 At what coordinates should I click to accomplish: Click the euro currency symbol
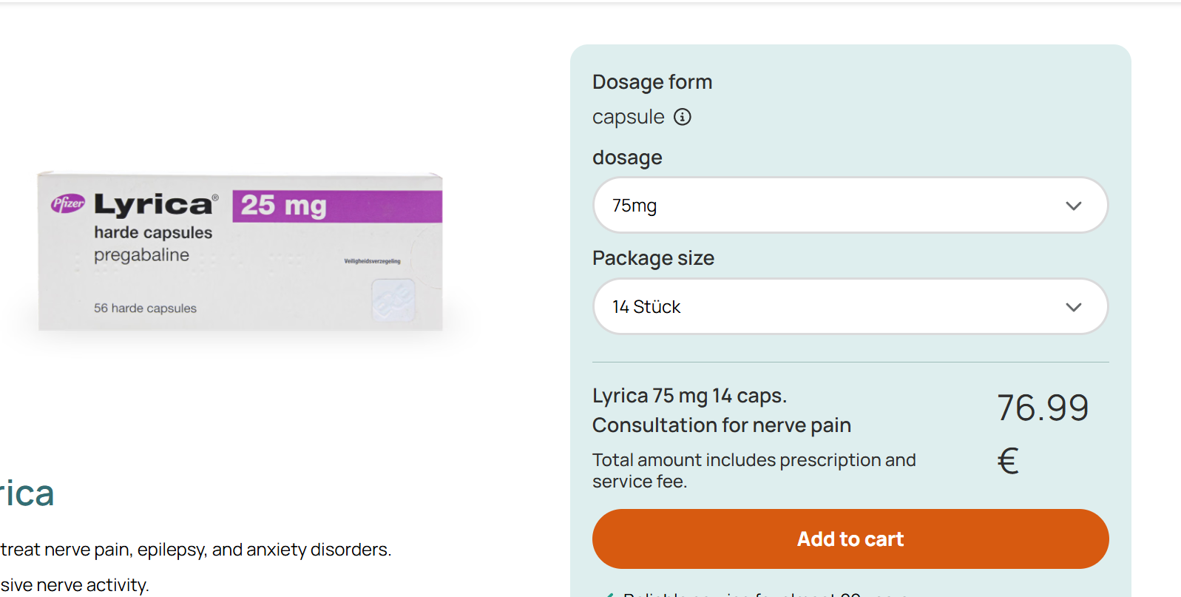pyautogui.click(x=1008, y=461)
